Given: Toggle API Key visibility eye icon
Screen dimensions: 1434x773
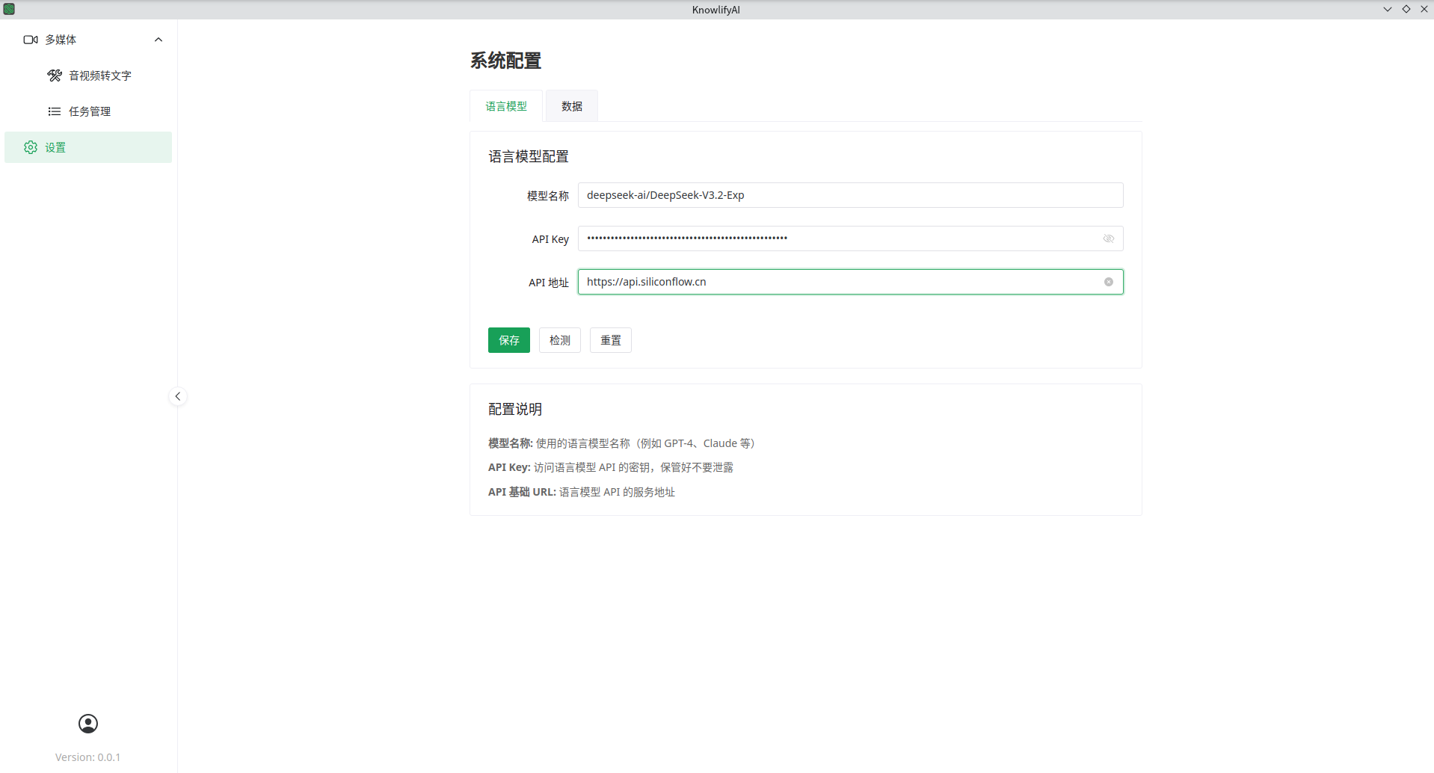Looking at the screenshot, I should 1108,238.
